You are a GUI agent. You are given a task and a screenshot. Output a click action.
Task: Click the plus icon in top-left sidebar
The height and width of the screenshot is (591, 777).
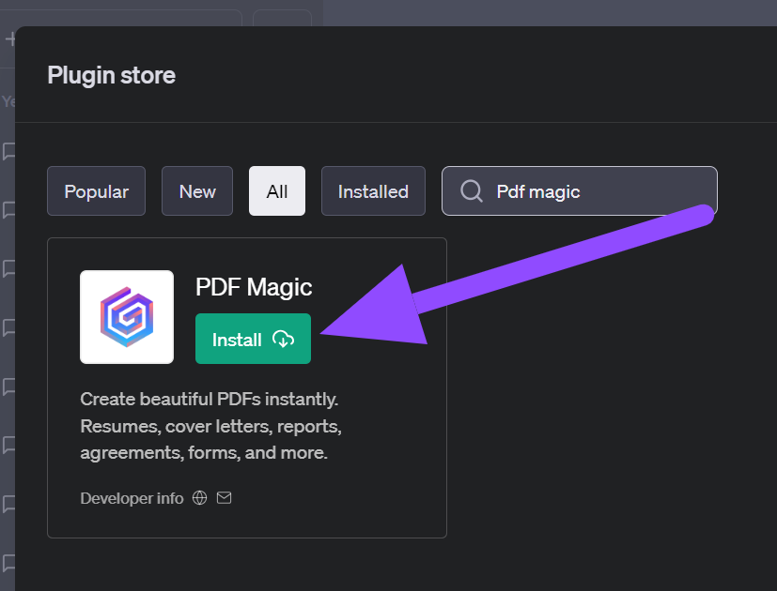(10, 39)
